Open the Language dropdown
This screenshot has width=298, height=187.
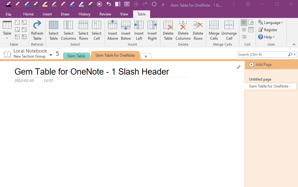coord(271,22)
